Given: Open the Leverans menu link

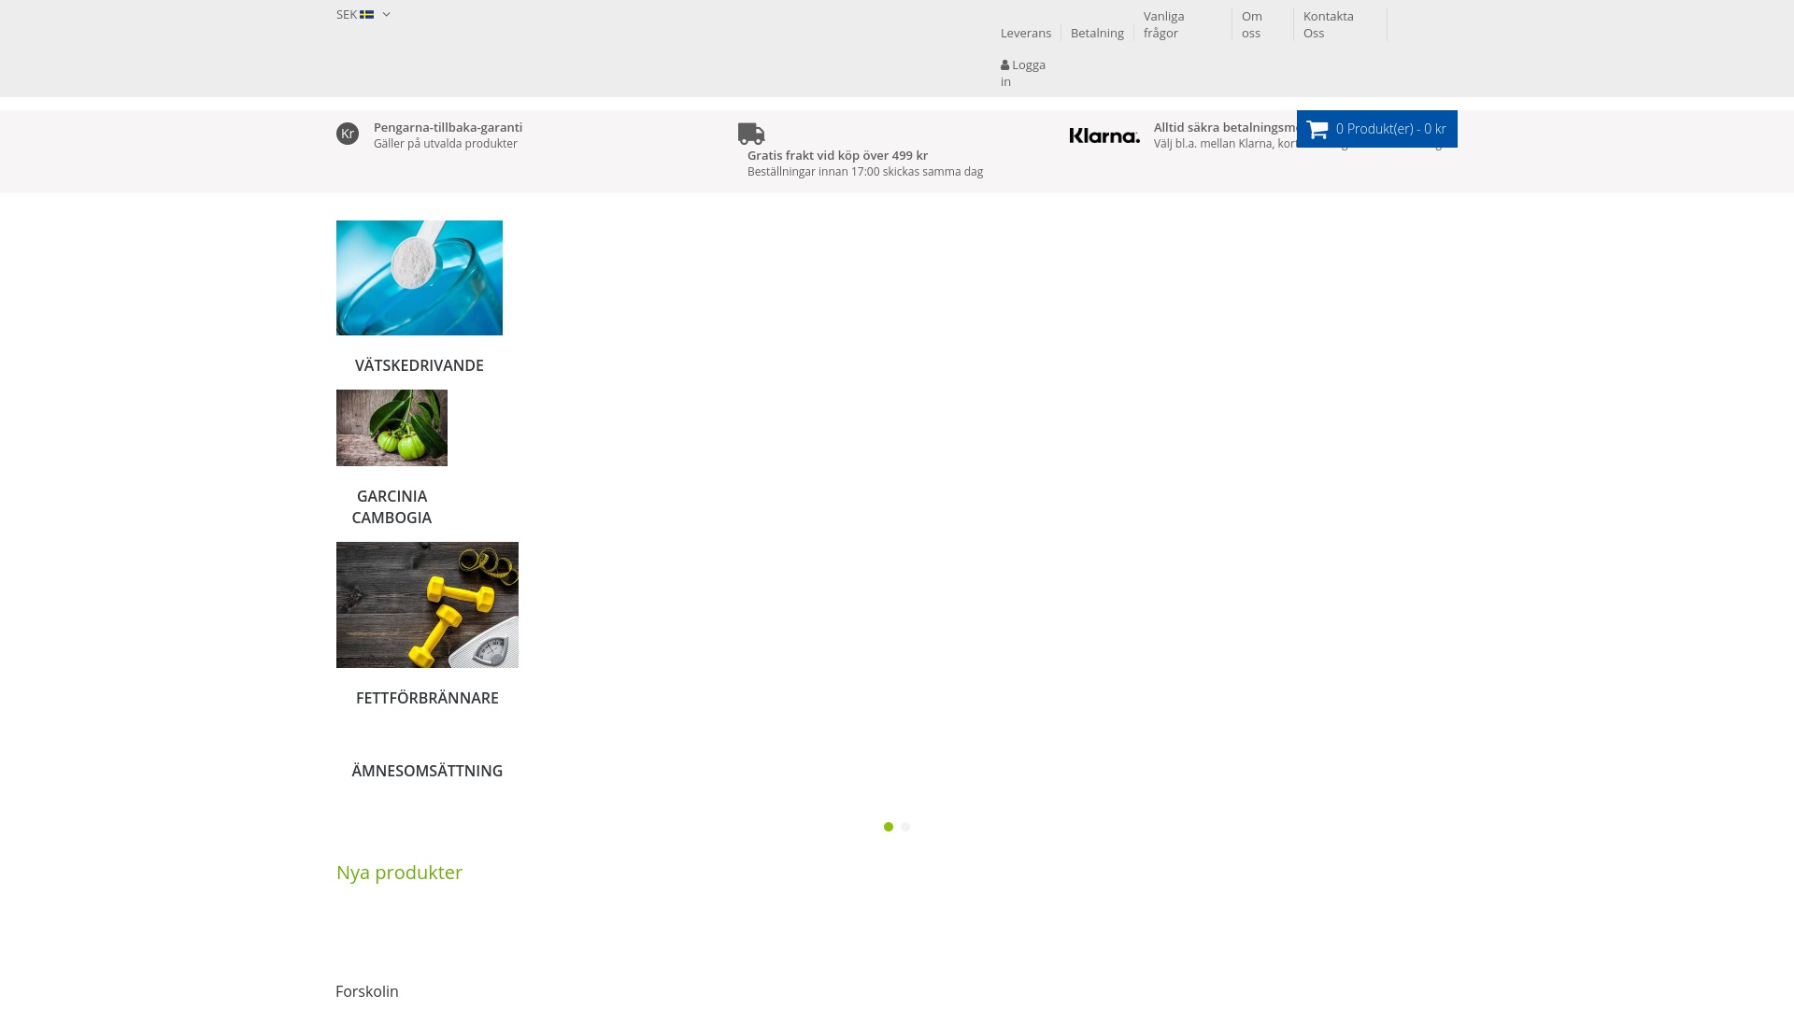Looking at the screenshot, I should (1026, 33).
